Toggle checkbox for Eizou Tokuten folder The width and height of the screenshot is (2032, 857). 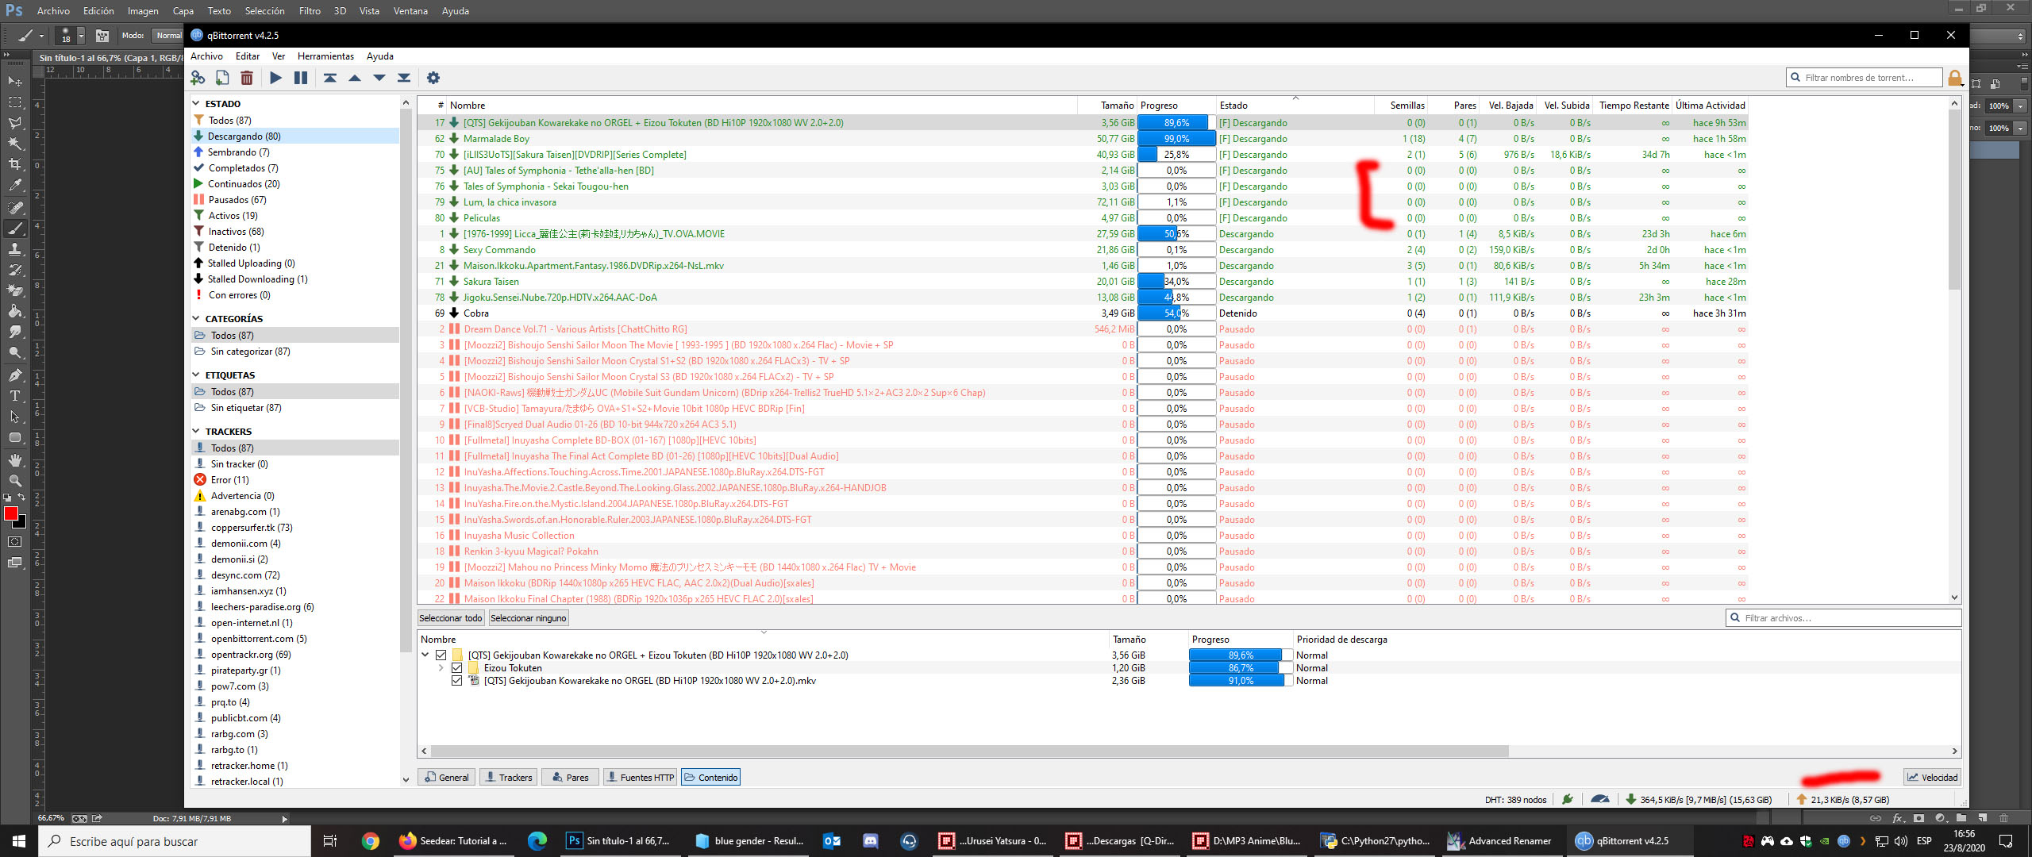(x=457, y=668)
